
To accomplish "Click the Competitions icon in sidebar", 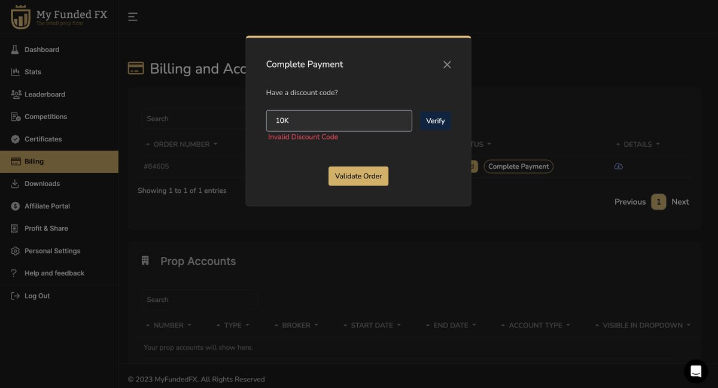I will (16, 117).
